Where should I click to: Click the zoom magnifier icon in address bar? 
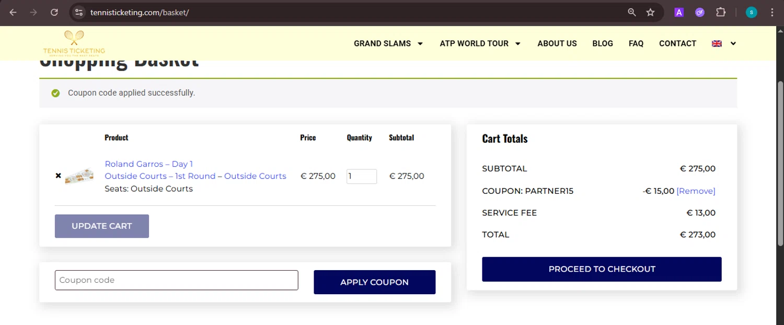(x=632, y=13)
